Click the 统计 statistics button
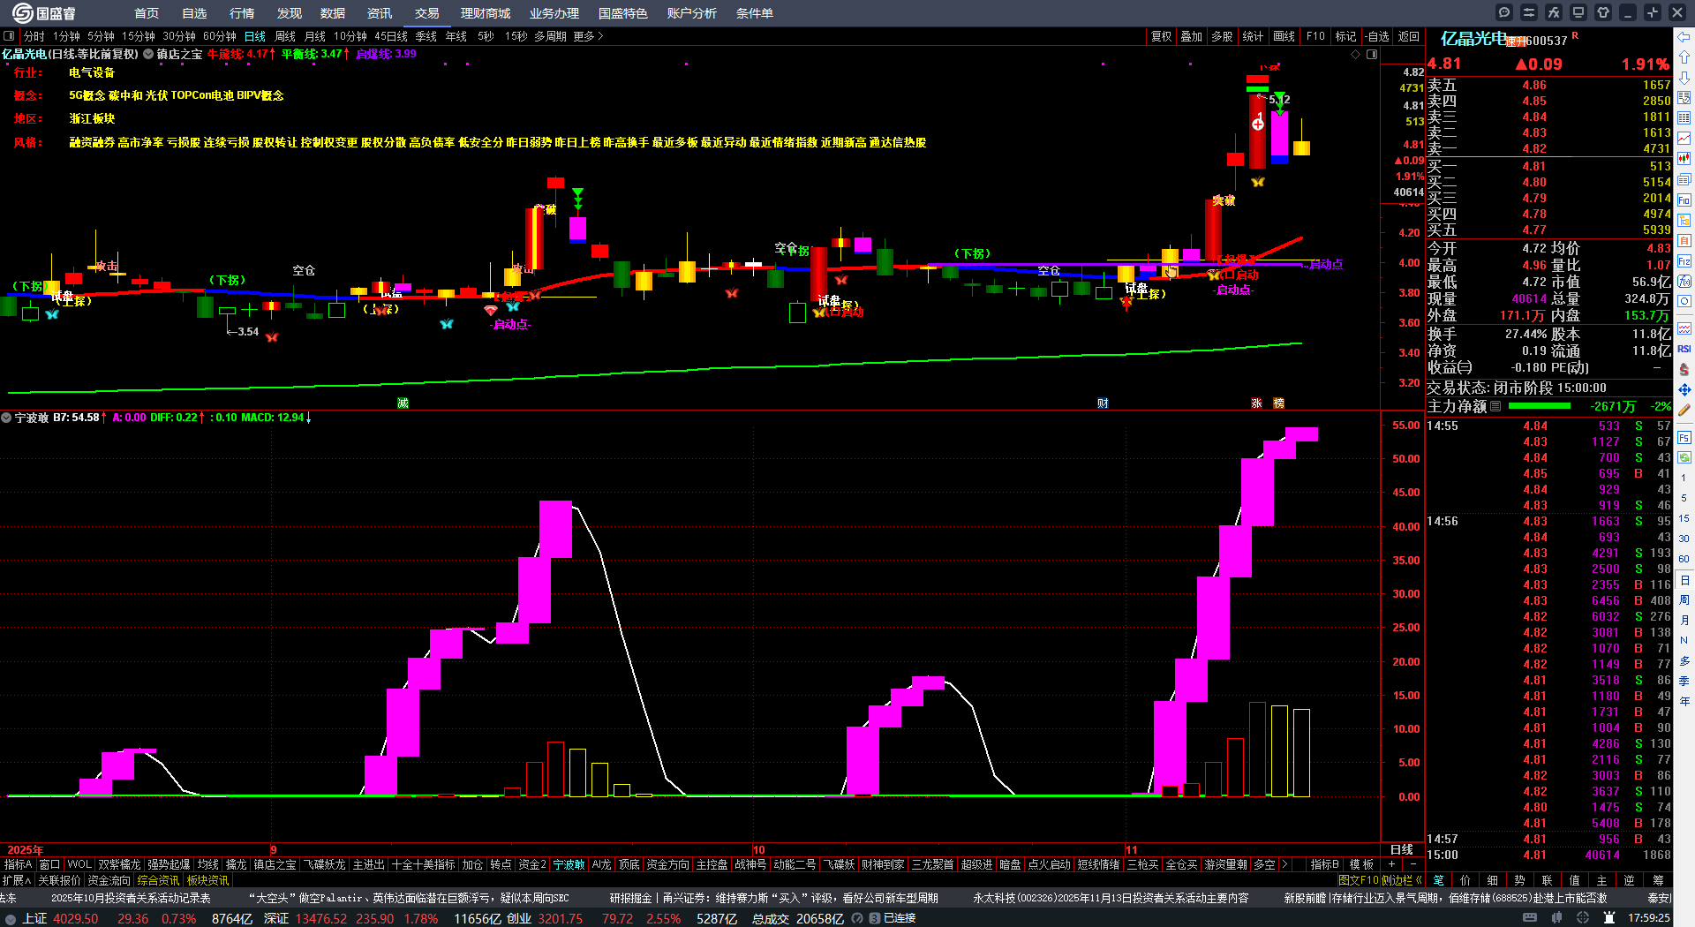This screenshot has height=927, width=1695. pyautogui.click(x=1253, y=36)
